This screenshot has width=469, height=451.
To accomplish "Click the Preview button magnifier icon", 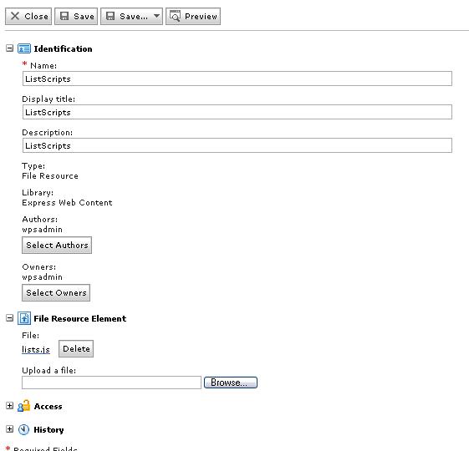I will pyautogui.click(x=175, y=16).
